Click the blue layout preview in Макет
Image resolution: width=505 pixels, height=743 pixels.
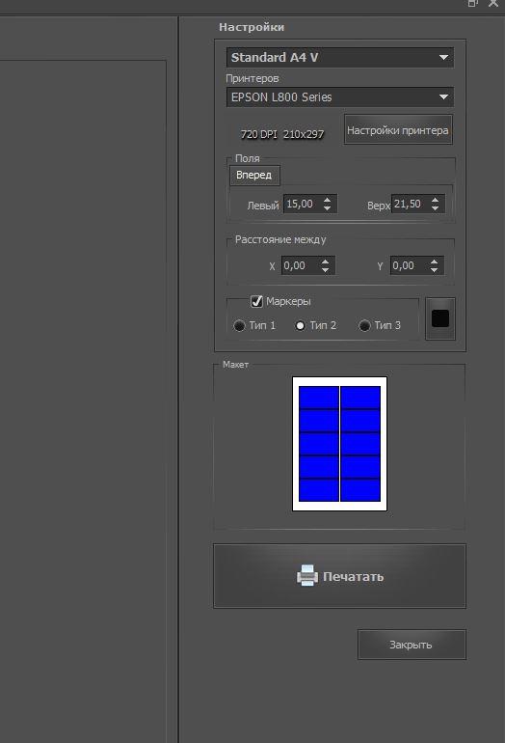coord(340,444)
